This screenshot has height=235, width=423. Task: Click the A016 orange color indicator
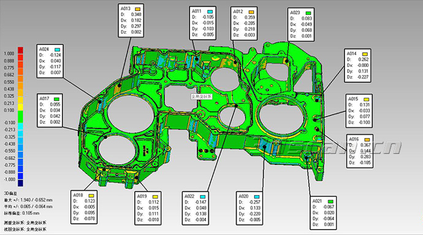[367, 140]
